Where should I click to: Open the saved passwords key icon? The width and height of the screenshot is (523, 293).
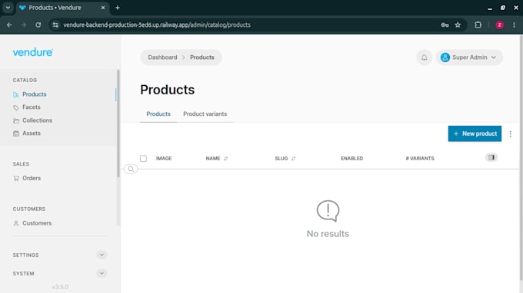445,25
